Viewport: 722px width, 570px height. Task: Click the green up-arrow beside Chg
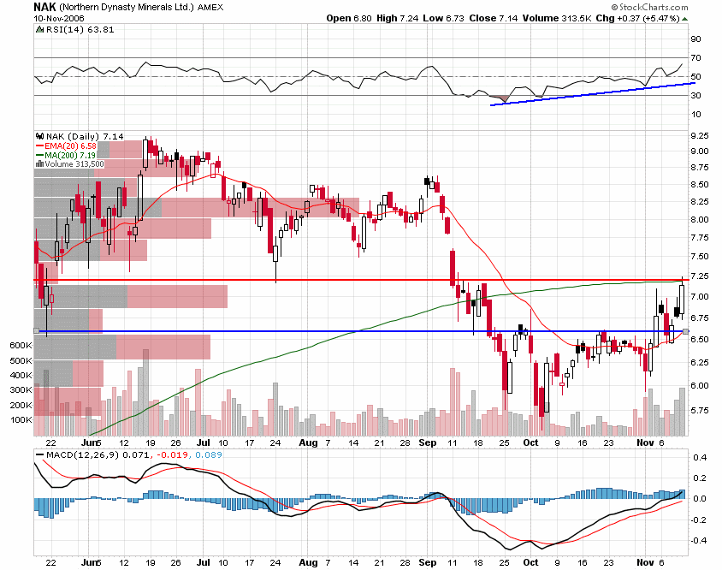pyautogui.click(x=684, y=19)
